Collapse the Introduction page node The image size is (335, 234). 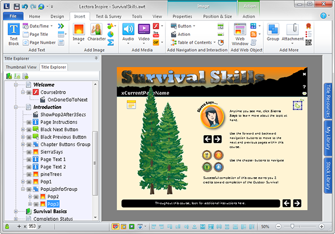coord(16,107)
